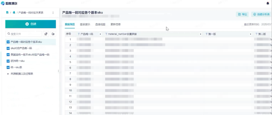Select sku对应产品唯一码 in the file list
272x115 pixels.
(x=21, y=48)
